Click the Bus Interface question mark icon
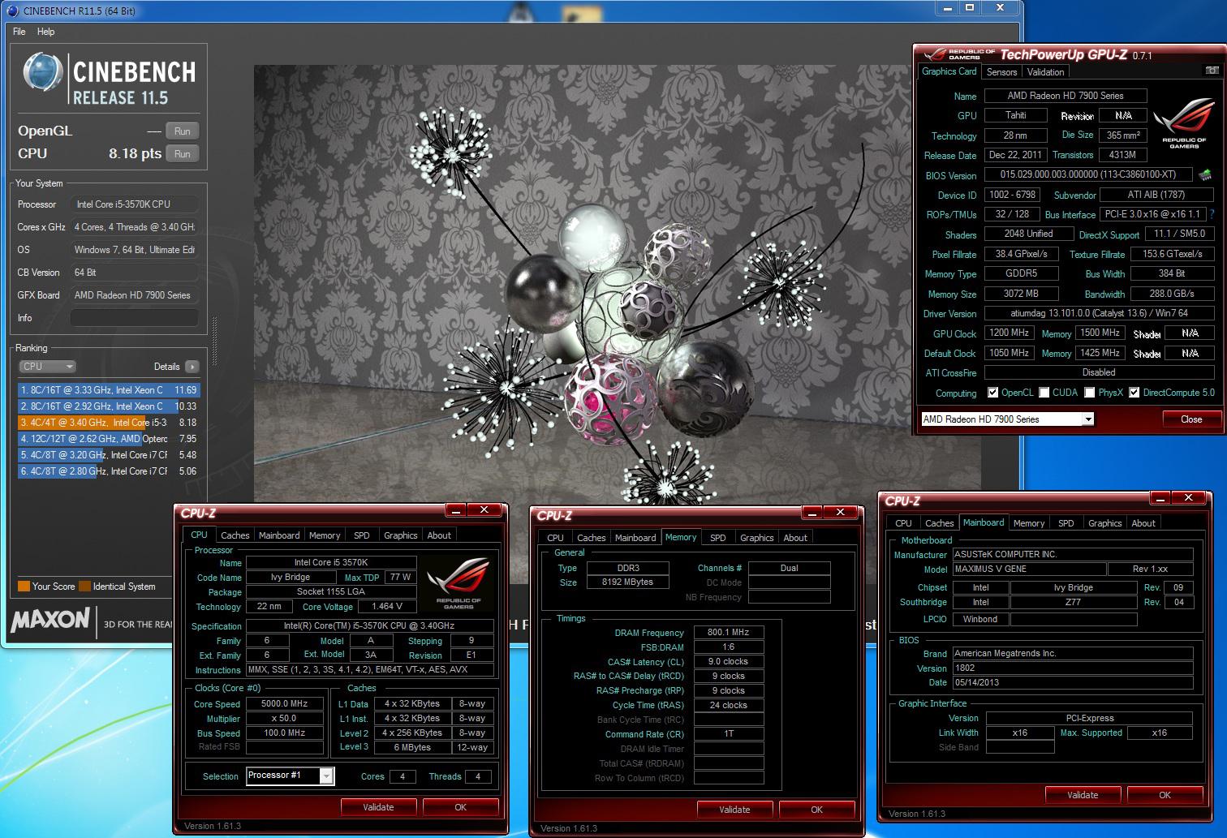Image resolution: width=1227 pixels, height=838 pixels. click(1212, 214)
